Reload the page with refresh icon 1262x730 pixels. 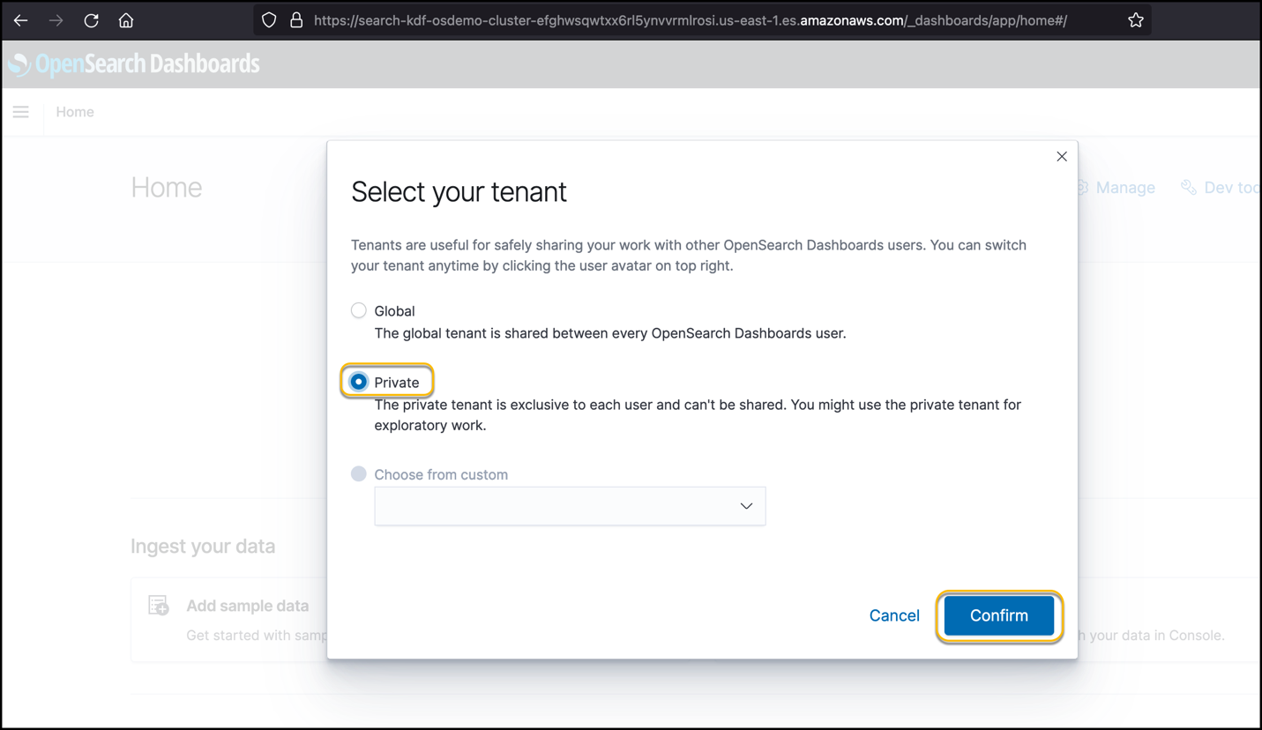(91, 20)
